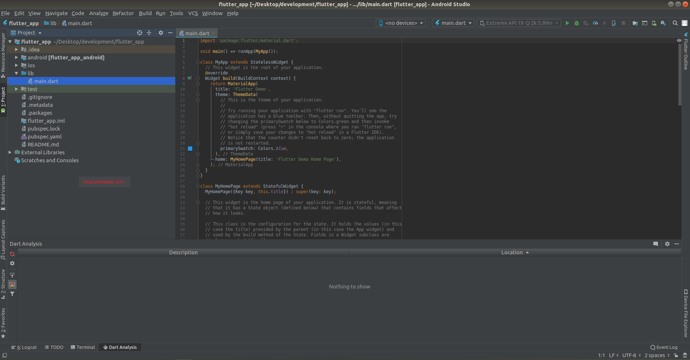Viewport: 690px width, 360px height.
Task: Open the <no devices> device dropdown
Action: [x=401, y=23]
